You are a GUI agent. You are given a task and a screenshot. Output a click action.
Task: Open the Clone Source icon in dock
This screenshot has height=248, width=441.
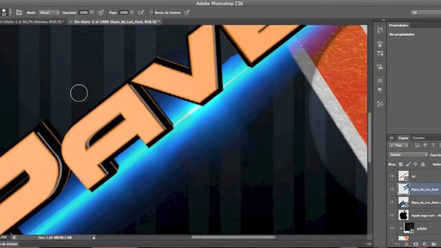[380, 67]
